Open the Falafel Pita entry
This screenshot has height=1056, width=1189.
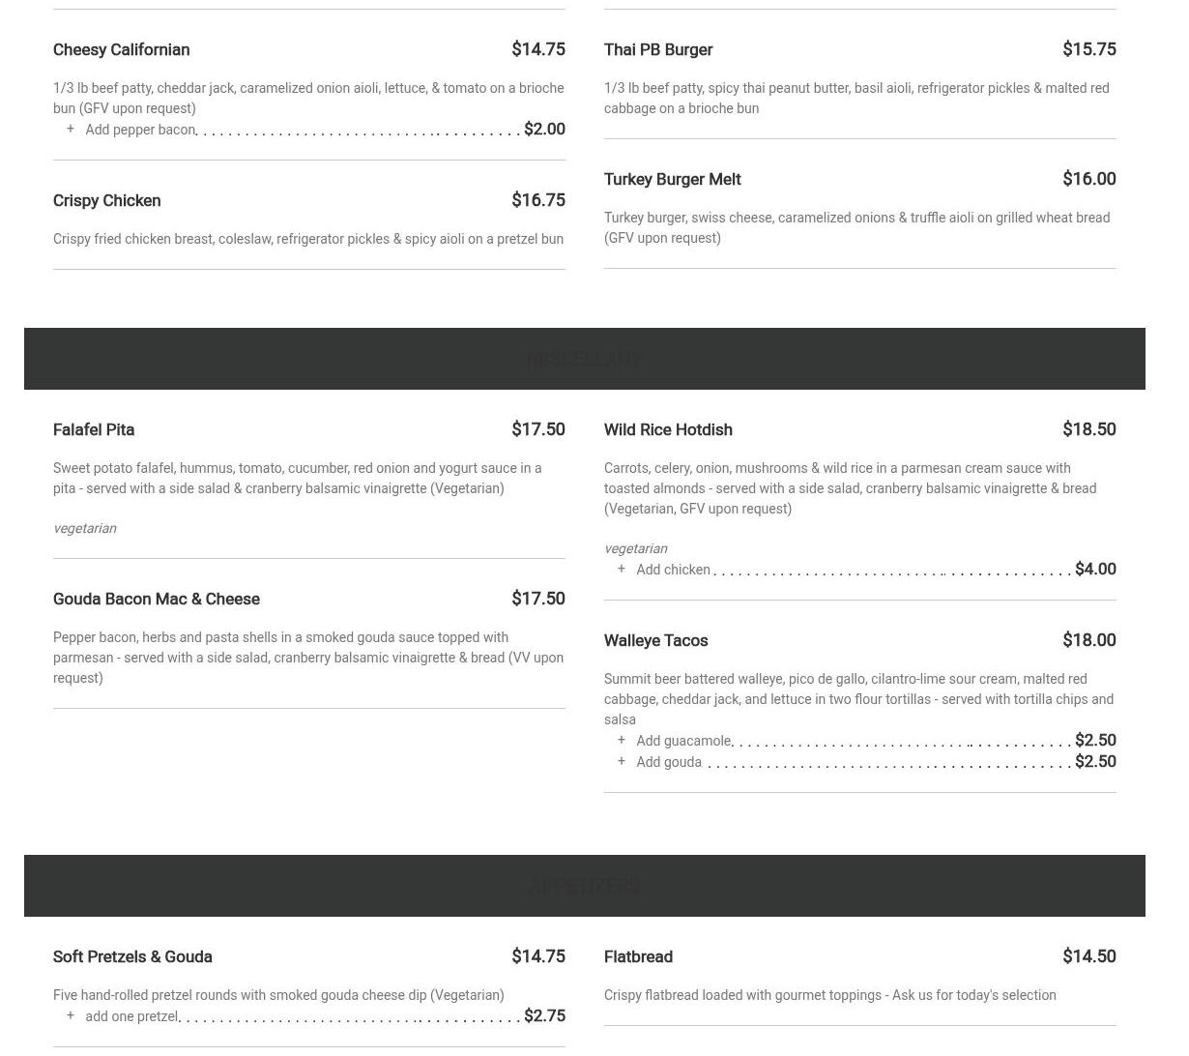(94, 429)
